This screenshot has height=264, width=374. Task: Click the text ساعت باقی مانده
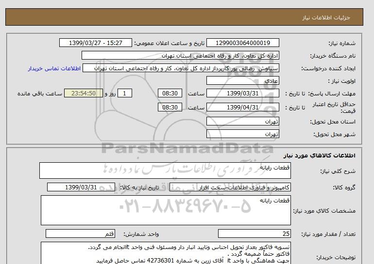point(40,93)
